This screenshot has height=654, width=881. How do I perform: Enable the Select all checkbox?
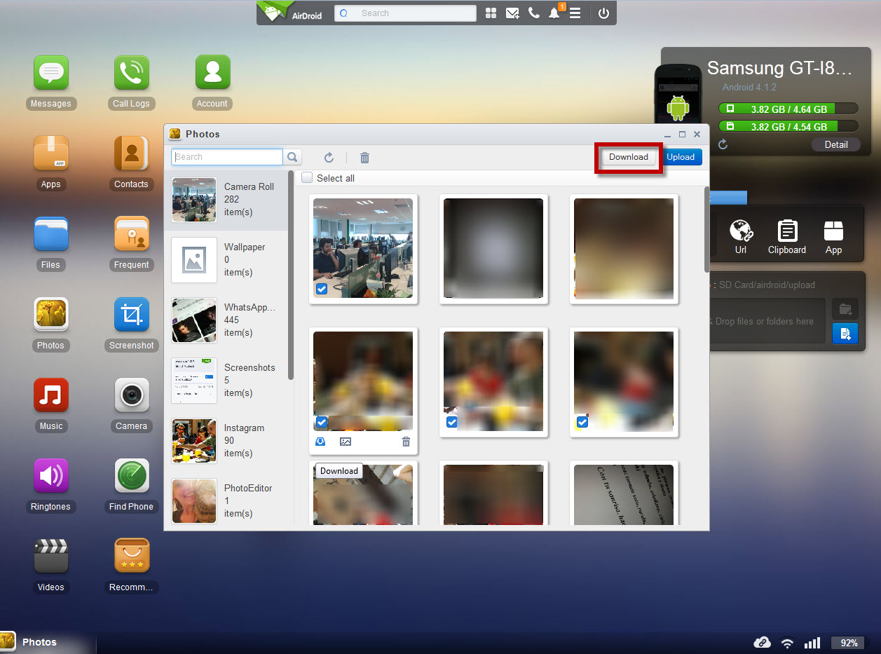[306, 177]
